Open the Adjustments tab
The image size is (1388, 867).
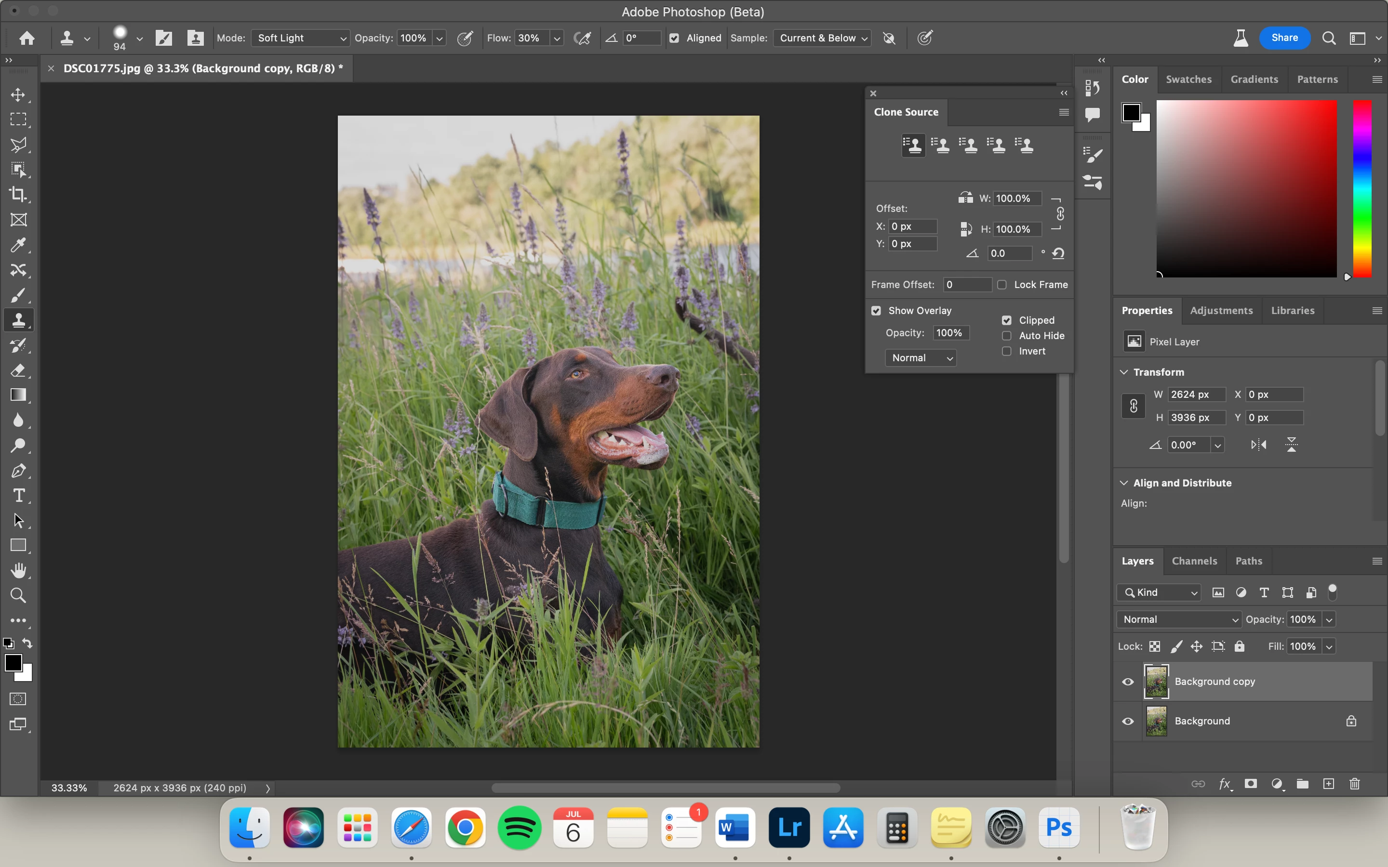(x=1221, y=311)
